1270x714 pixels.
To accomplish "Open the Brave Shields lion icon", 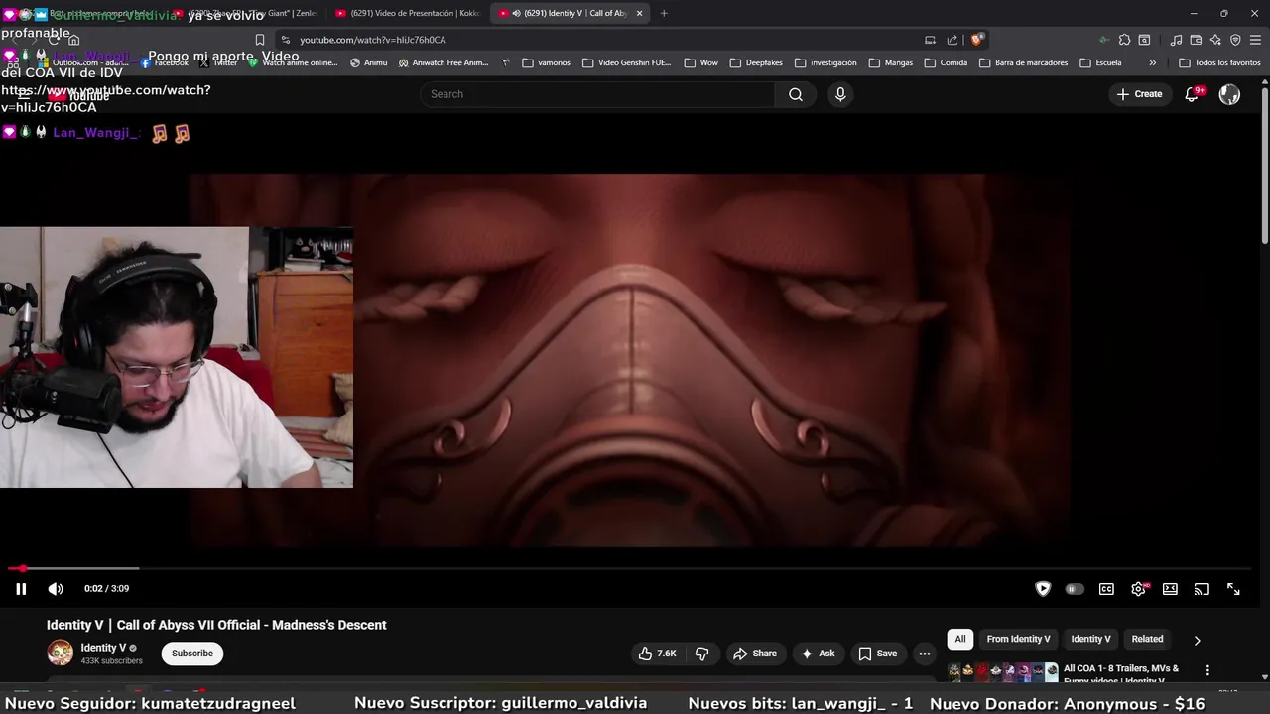I will click(977, 40).
